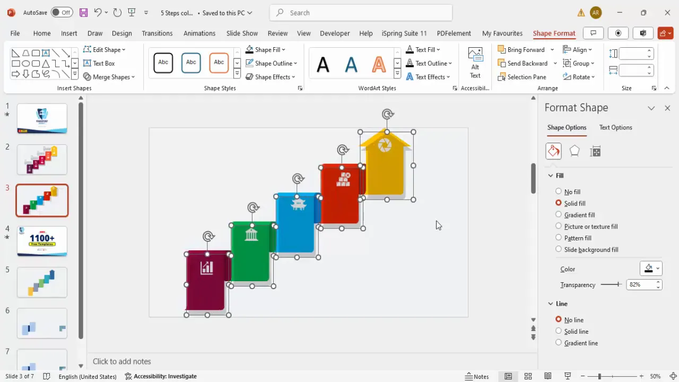Open the fill Color picker button
This screenshot has height=382, width=679.
tap(651, 268)
